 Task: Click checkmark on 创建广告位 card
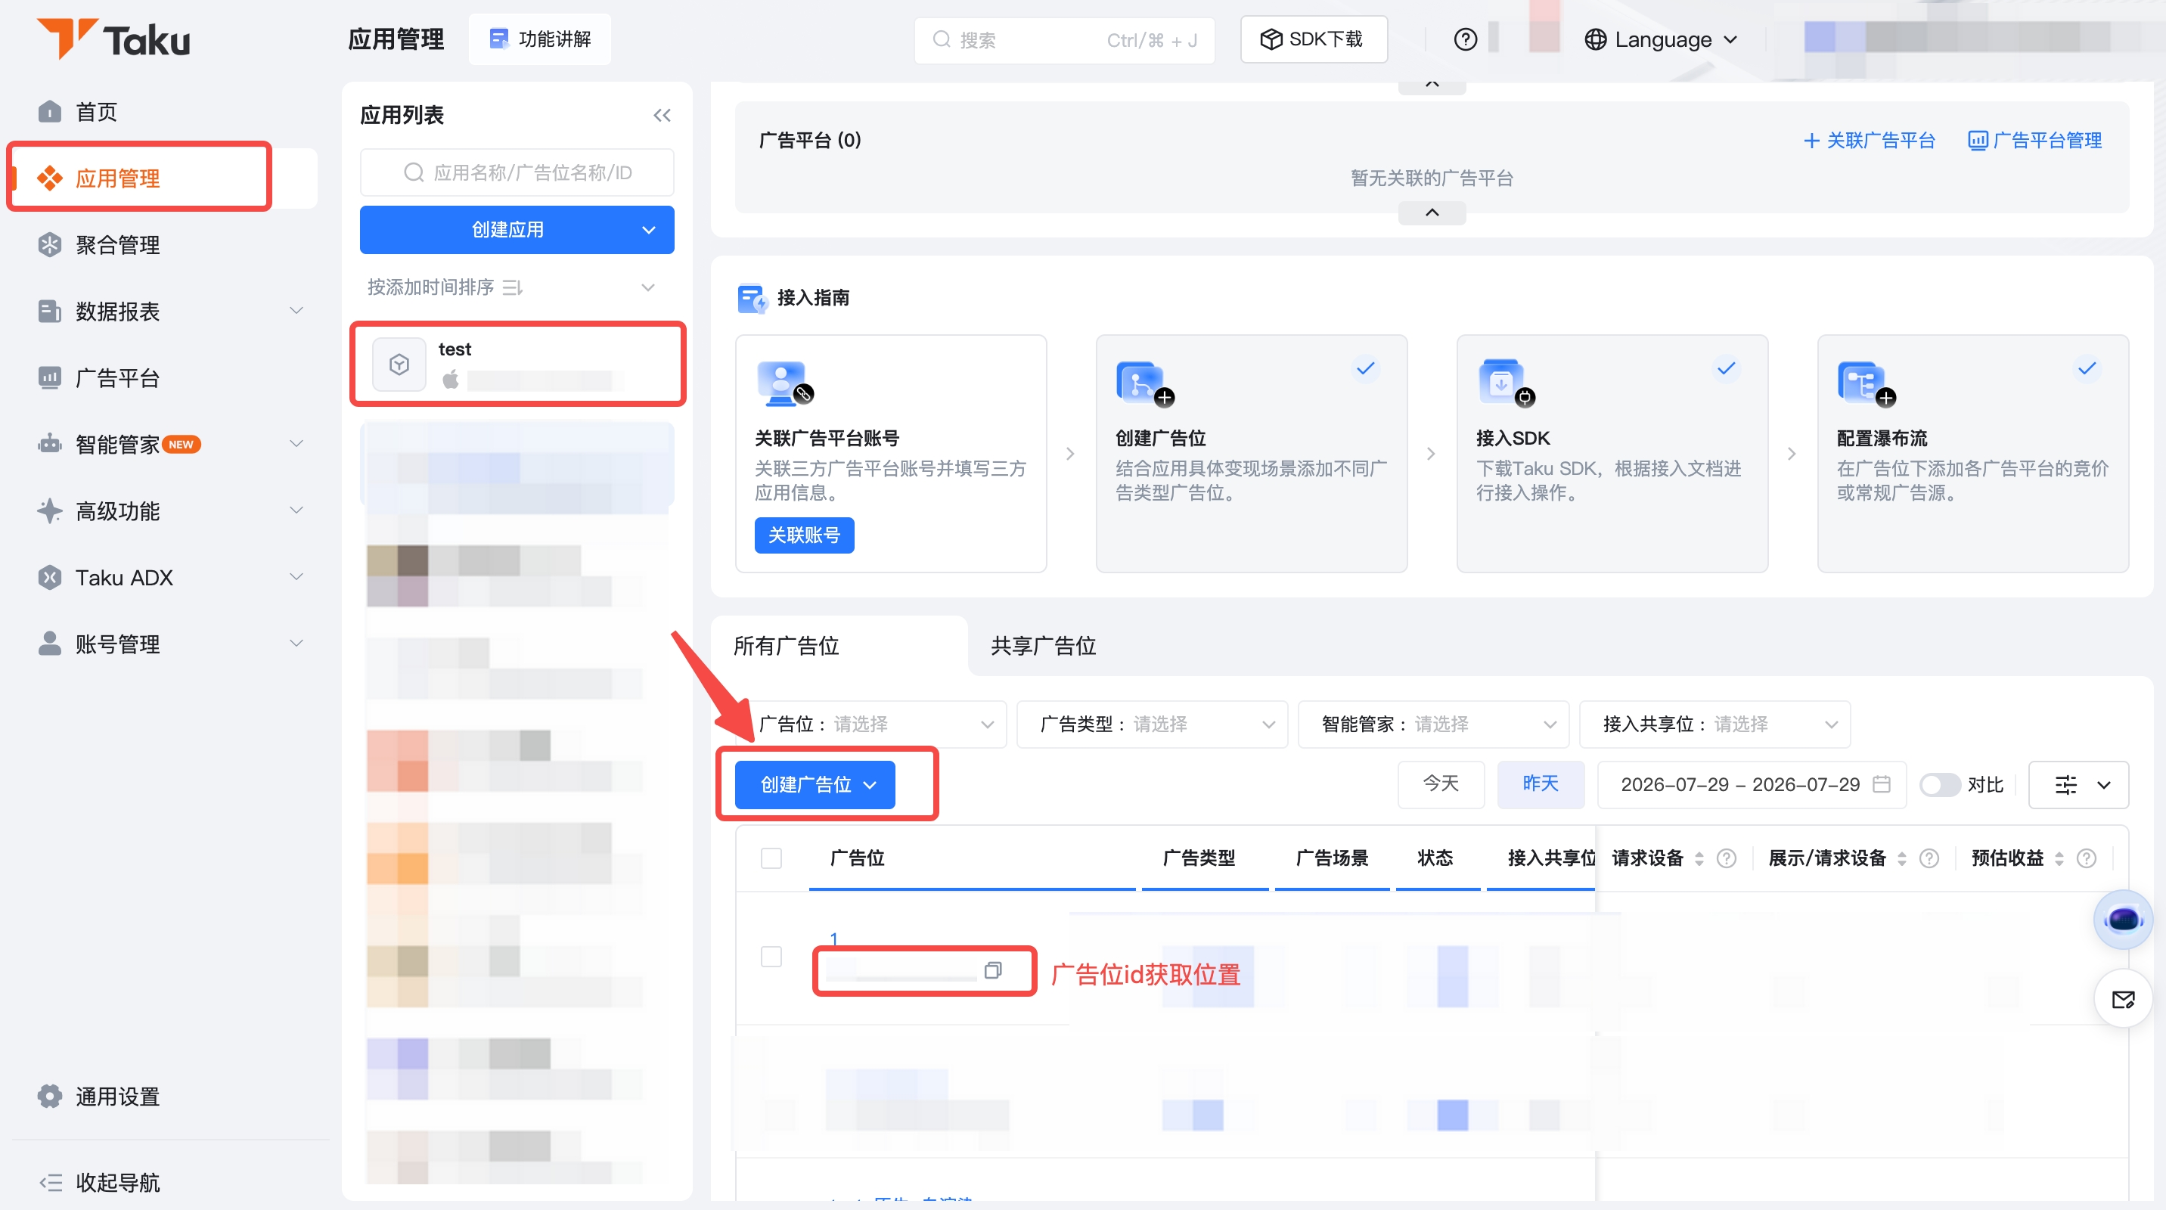click(1366, 368)
